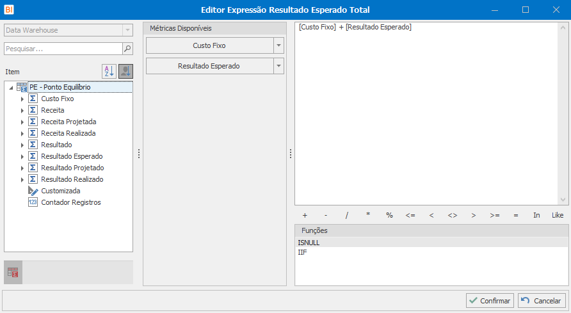Click expression editor scrollbar down arrow

click(x=563, y=200)
